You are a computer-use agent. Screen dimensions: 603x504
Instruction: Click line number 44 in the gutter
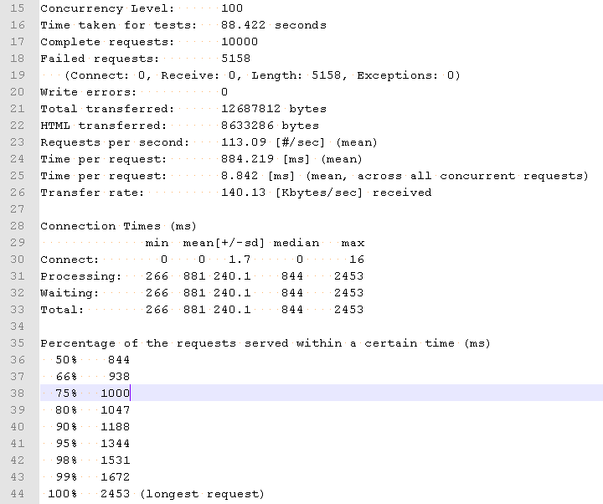coord(18,494)
